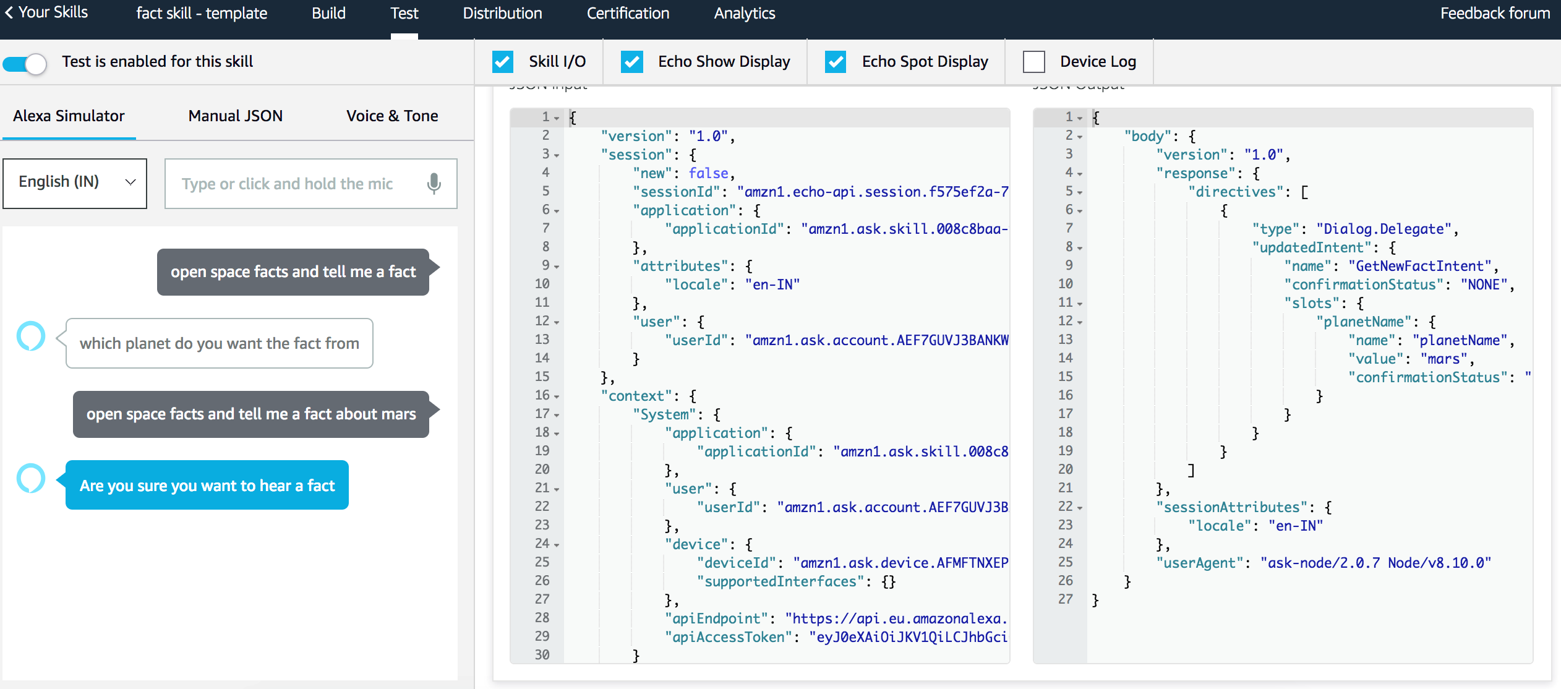Viewport: 1561px width, 689px height.
Task: Navigate back using the Your Skills link
Action: 52,12
